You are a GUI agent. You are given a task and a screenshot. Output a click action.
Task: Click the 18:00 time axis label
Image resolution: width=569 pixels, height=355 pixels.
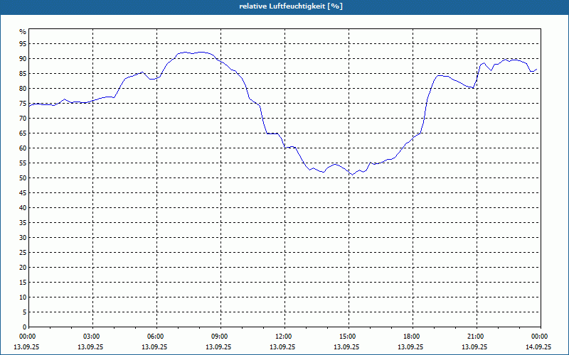click(x=413, y=337)
